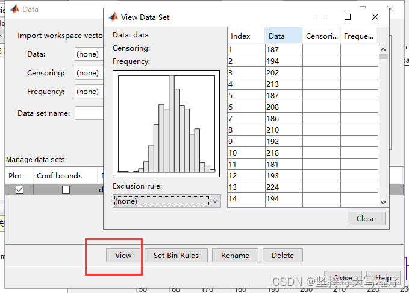
Task: Click the scroll up arrow of data table
Action: tap(383, 49)
